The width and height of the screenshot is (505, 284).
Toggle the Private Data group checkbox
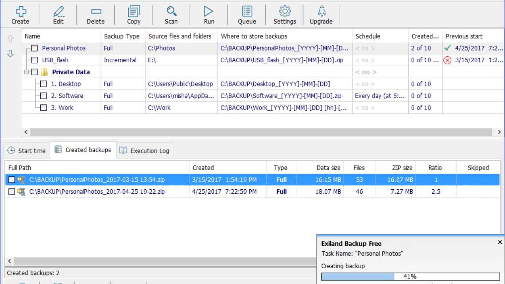pyautogui.click(x=35, y=72)
